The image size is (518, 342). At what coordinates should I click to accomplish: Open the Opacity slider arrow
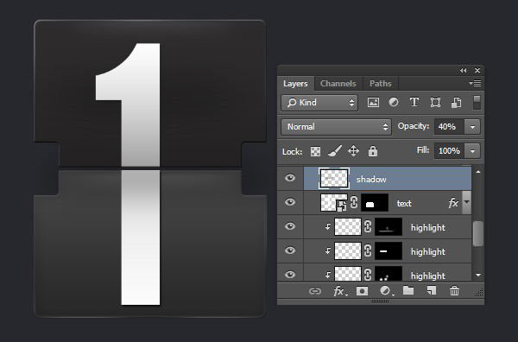(473, 127)
